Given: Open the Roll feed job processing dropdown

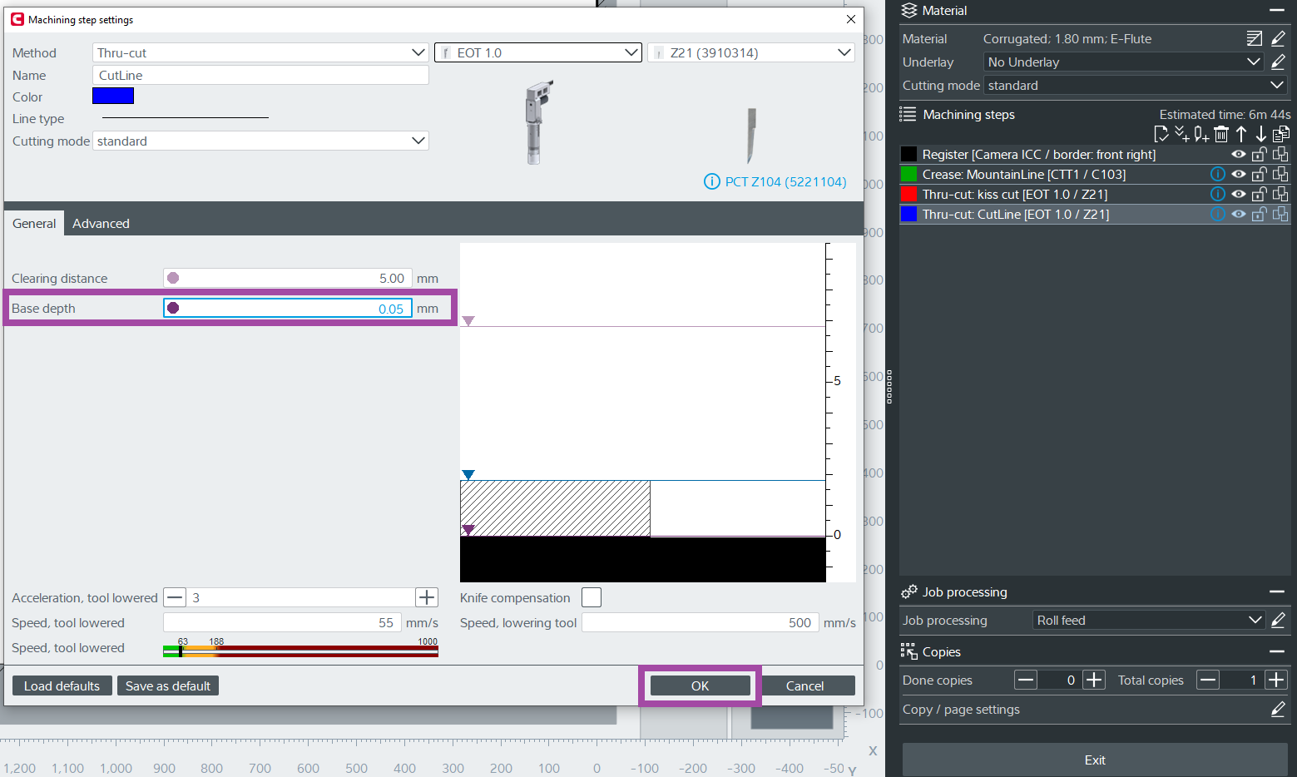Looking at the screenshot, I should [1148, 621].
